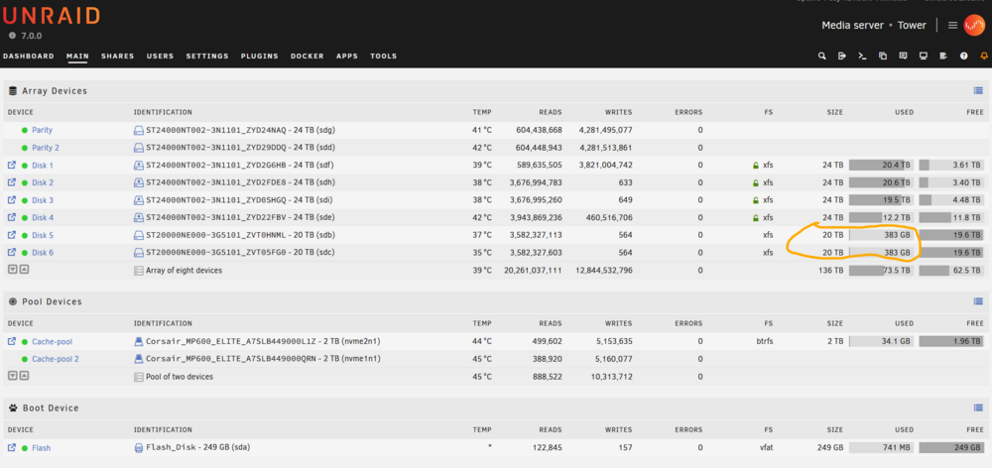992x468 pixels.
Task: Click Corsair L1Z NVMe device icon
Action: click(x=139, y=341)
